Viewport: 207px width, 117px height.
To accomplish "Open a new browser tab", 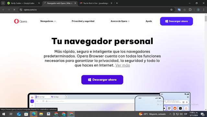I will pyautogui.click(x=117, y=3).
